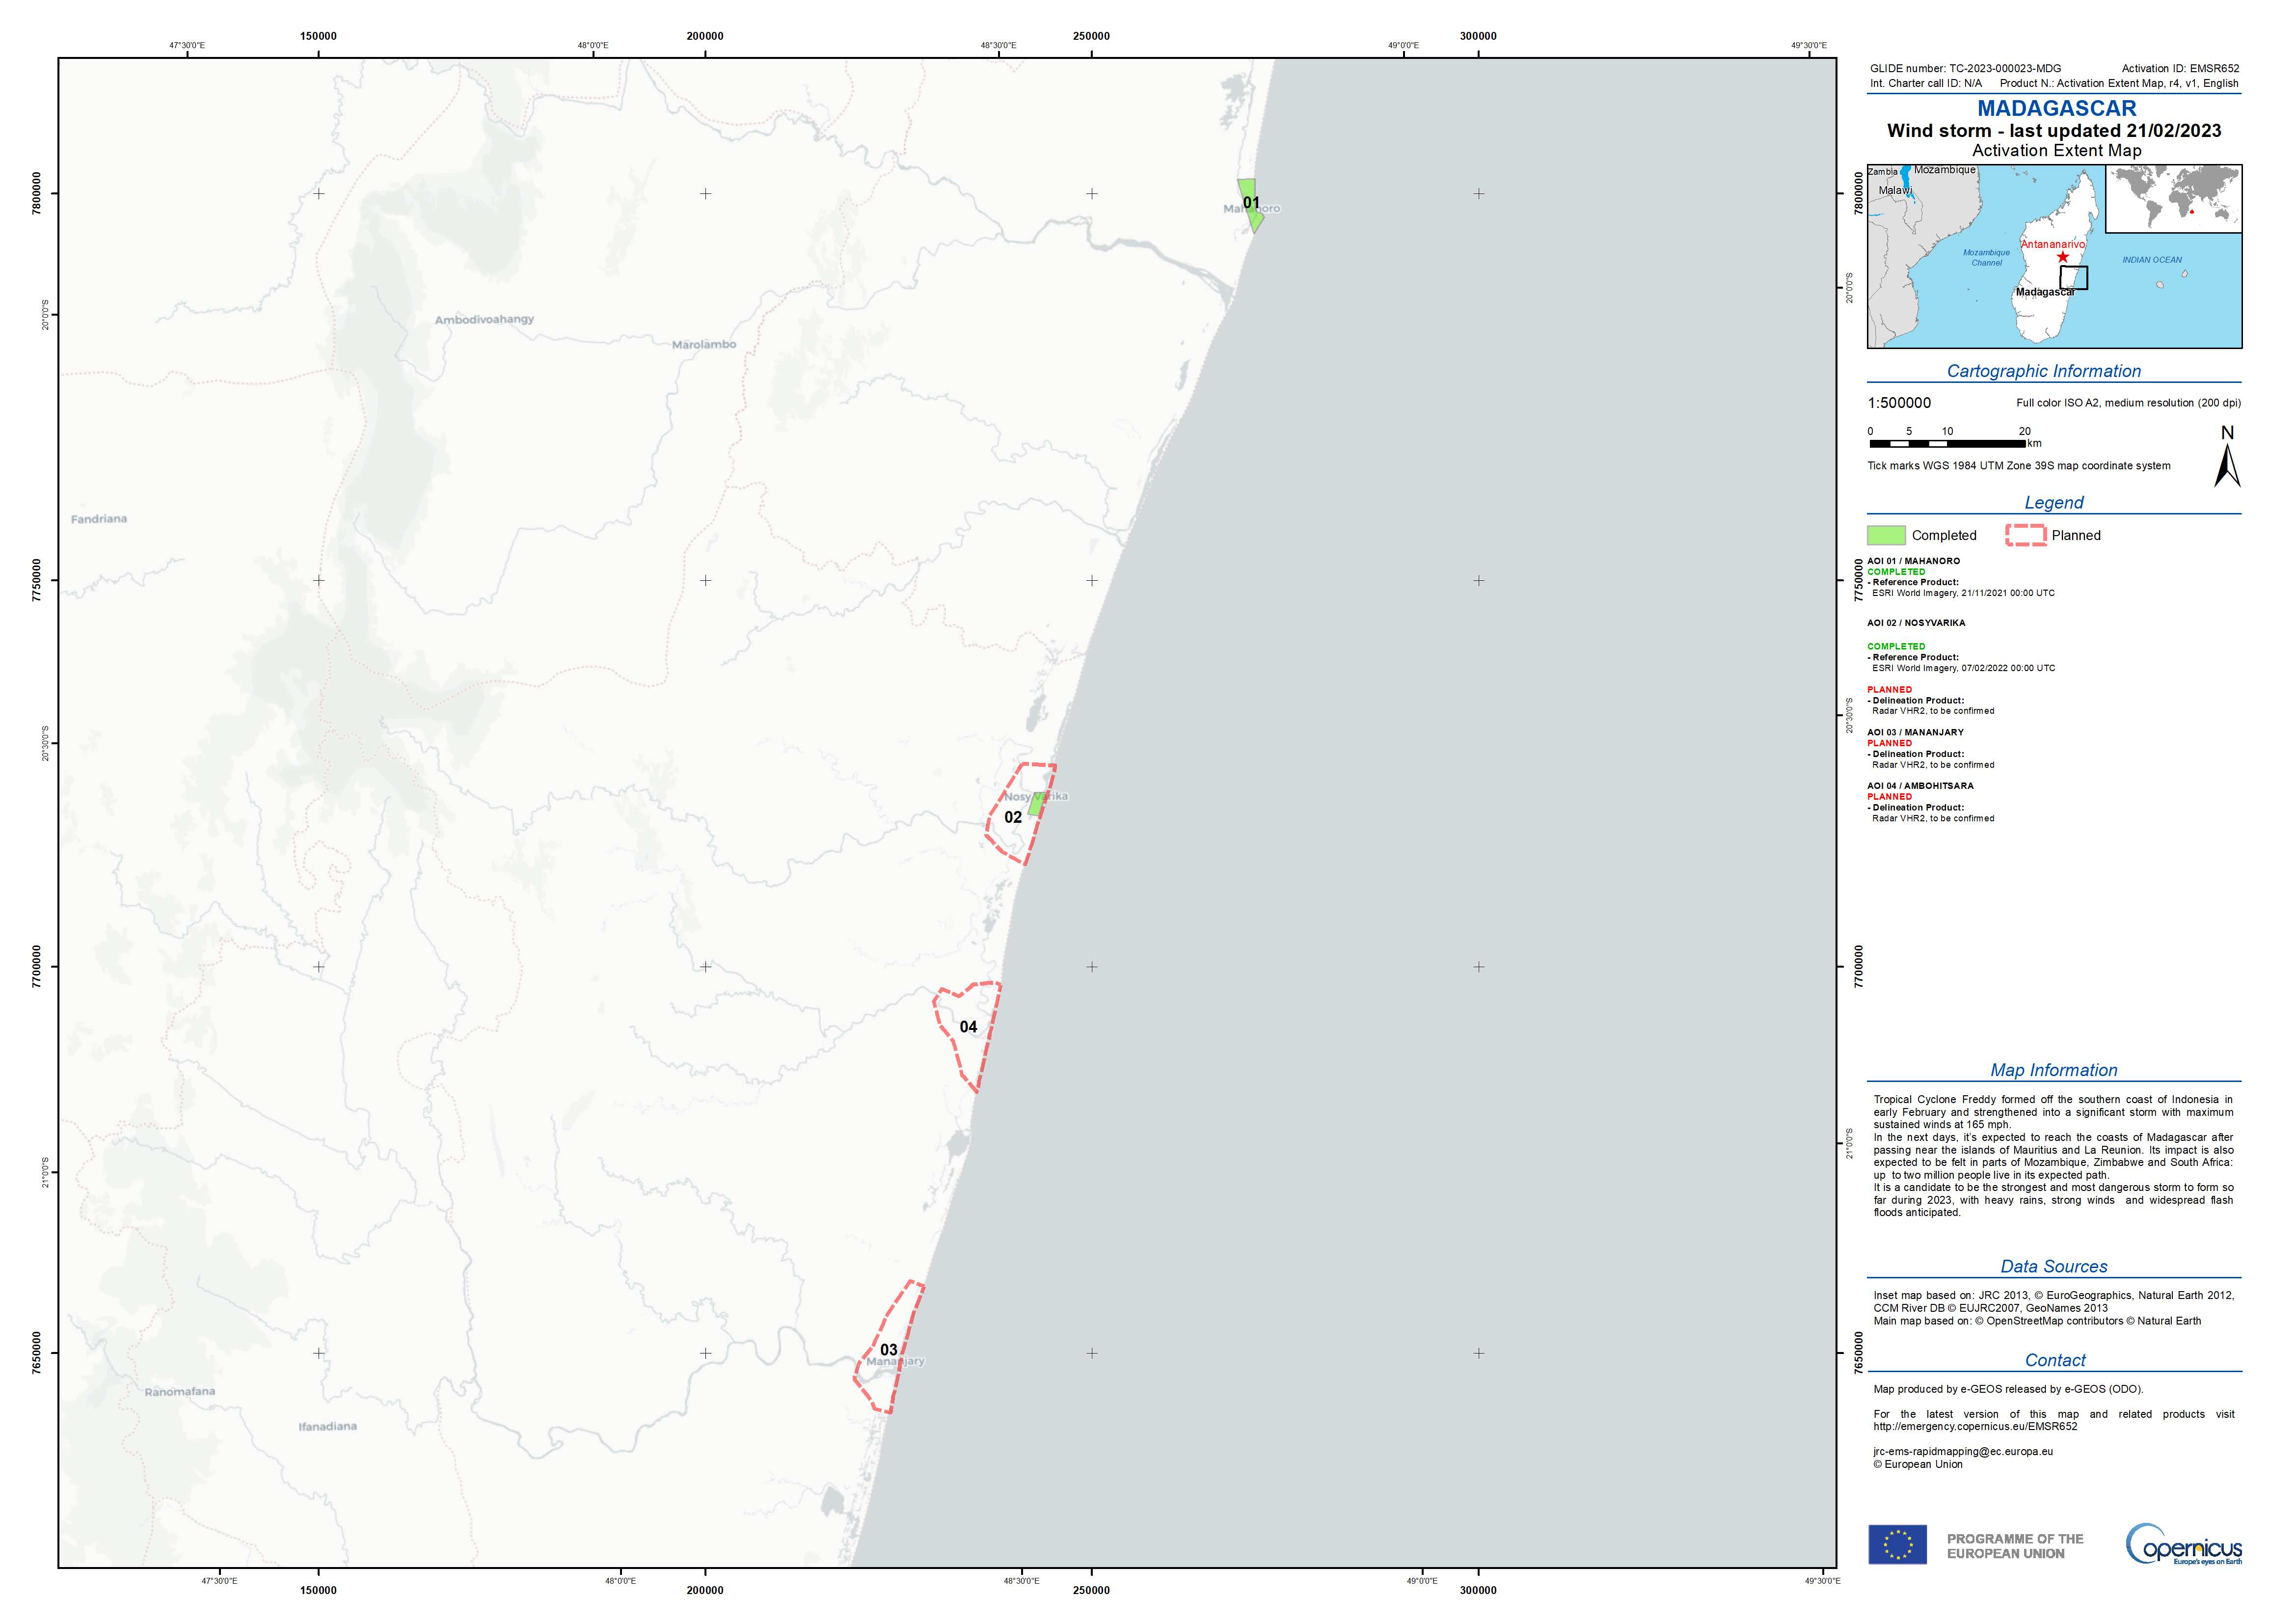Viewport: 2296px width, 1623px height.
Task: Click the world overview inset thumbnail
Action: 2173,199
